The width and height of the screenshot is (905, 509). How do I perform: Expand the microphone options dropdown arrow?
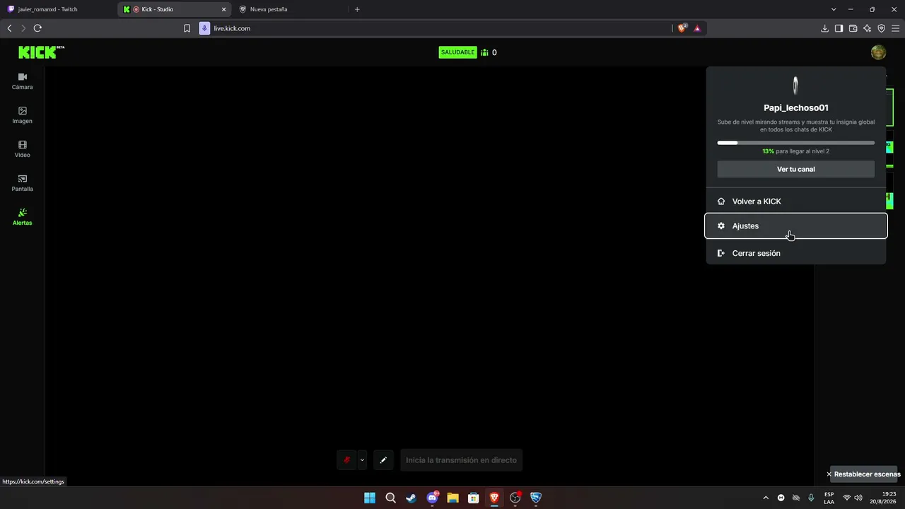362,460
